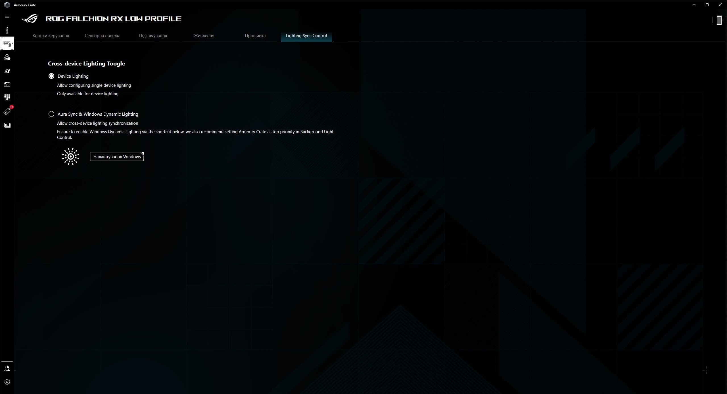Open Живлення power settings tab

[x=204, y=35]
